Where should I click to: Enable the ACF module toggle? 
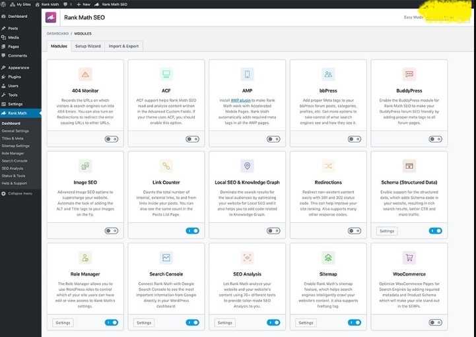(x=193, y=139)
